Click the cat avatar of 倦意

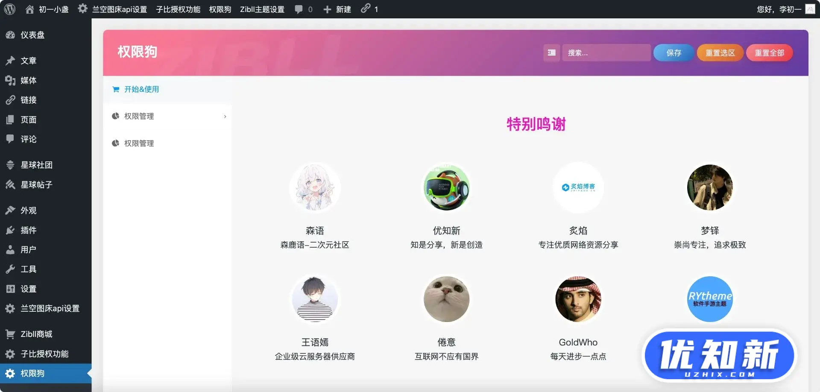click(446, 299)
